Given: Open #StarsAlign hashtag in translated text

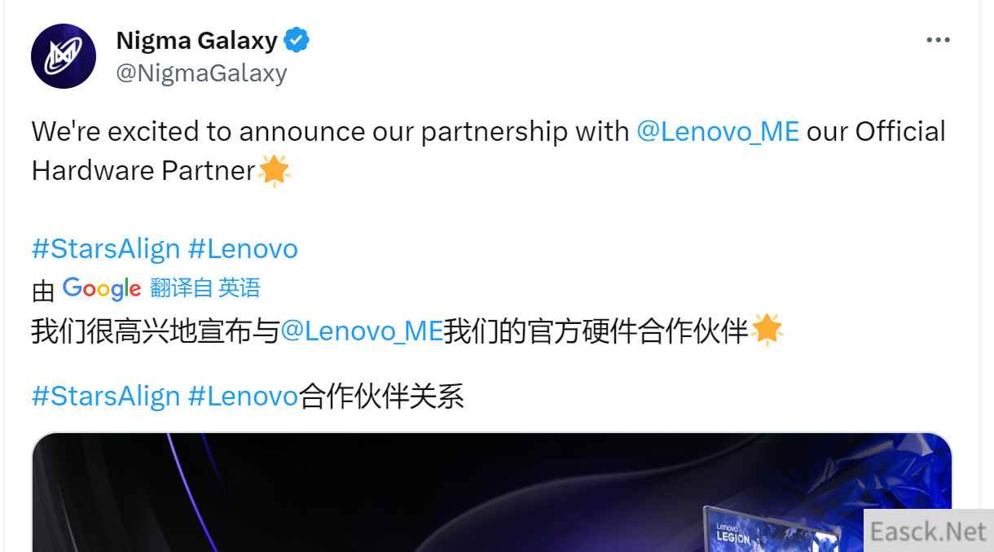Looking at the screenshot, I should pyautogui.click(x=106, y=396).
